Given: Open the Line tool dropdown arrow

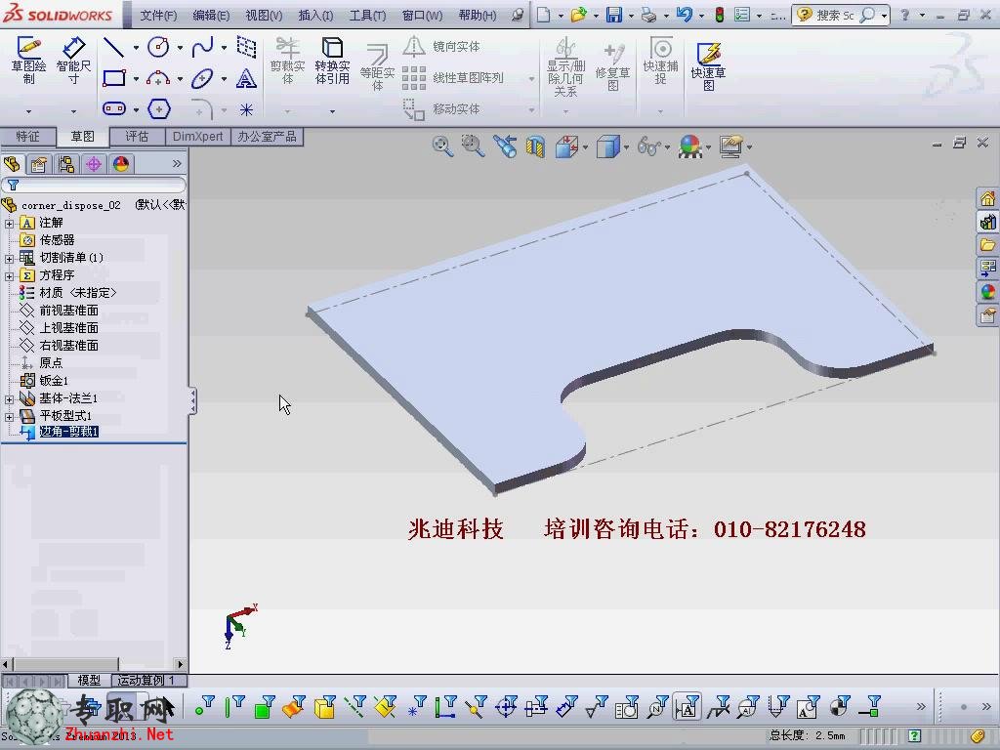Looking at the screenshot, I should click(136, 47).
